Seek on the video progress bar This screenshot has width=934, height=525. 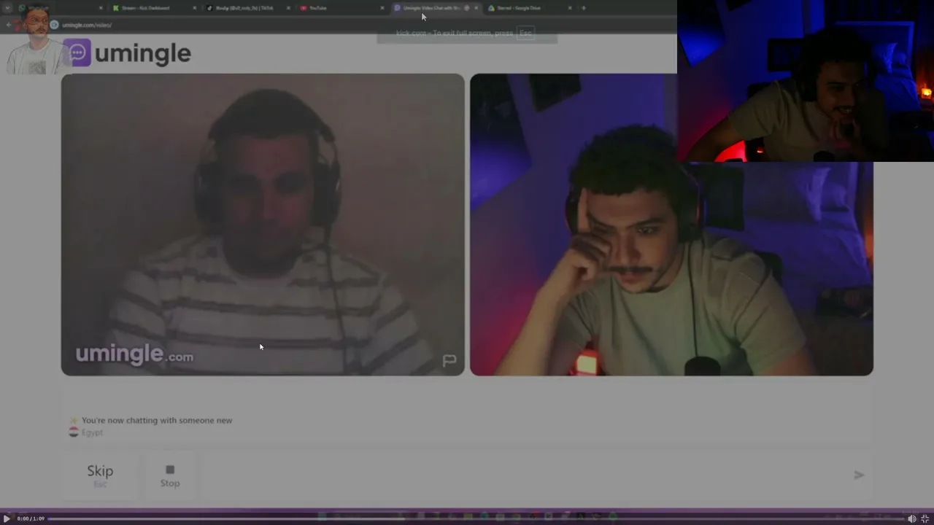coord(476,518)
